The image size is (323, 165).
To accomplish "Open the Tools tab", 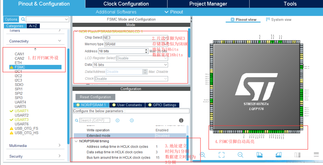I will point(290,4).
